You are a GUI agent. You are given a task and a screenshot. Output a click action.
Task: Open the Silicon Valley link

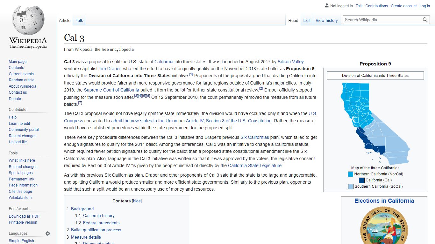[291, 62]
